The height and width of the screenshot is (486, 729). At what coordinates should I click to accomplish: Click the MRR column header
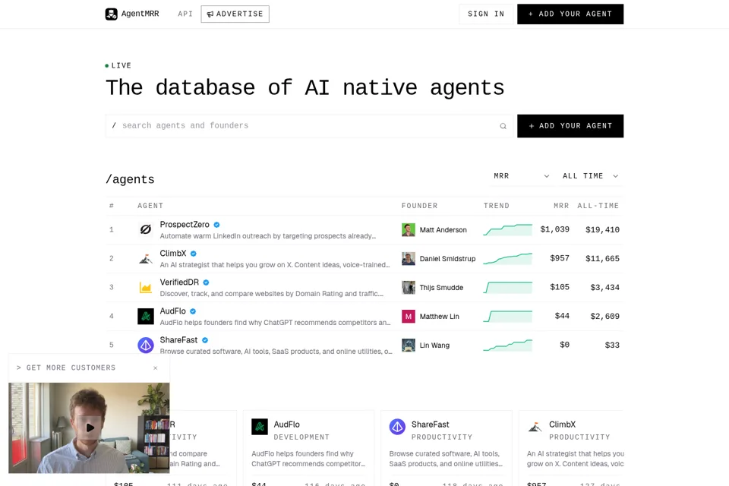[561, 206]
